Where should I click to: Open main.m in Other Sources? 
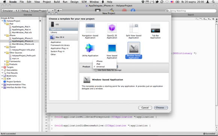pyautogui.click(x=15, y=59)
